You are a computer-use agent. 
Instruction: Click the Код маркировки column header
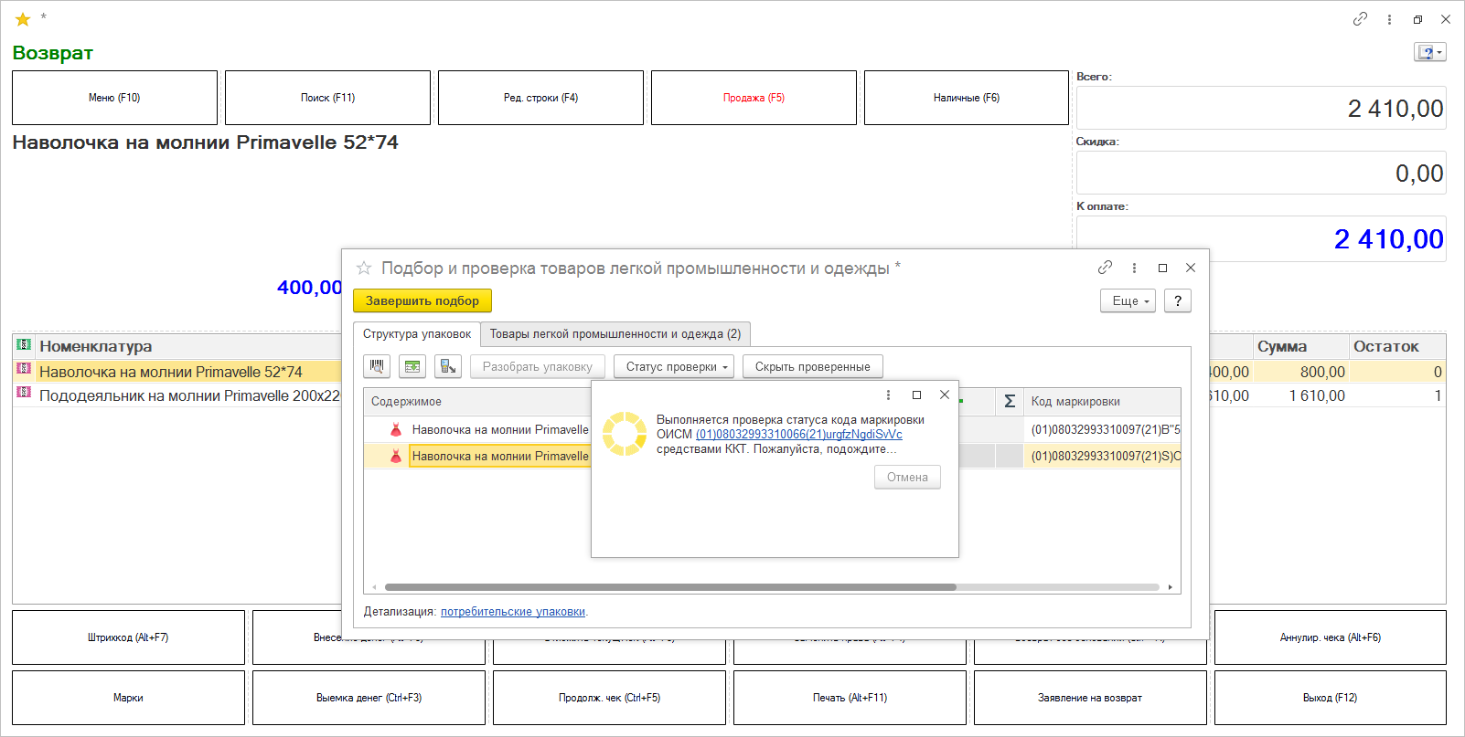coord(1102,401)
